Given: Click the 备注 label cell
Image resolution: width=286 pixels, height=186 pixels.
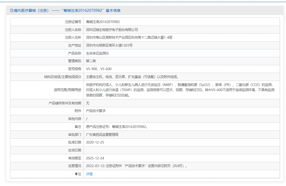Looking at the screenshot, I should click(x=47, y=127).
